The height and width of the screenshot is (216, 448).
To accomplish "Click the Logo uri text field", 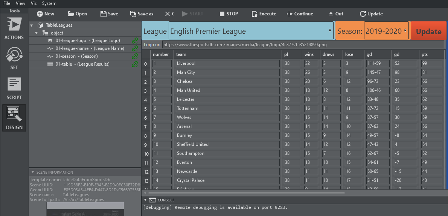I will pyautogui.click(x=303, y=45).
